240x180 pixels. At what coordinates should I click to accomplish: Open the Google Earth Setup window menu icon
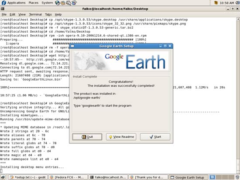pos(72,46)
